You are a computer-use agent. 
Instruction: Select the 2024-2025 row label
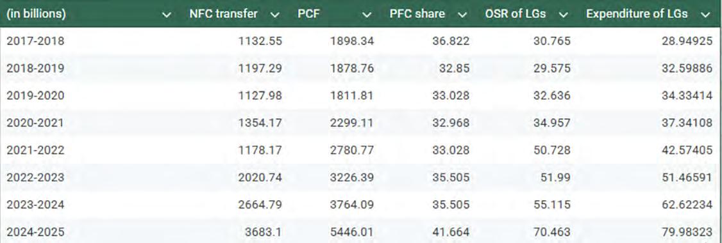(35, 232)
